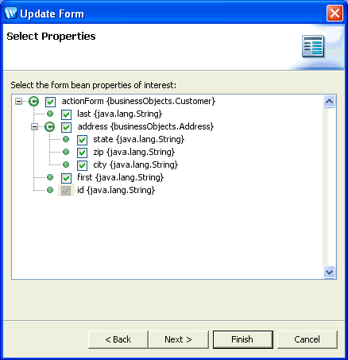
Task: Click the address class icon
Action: 50,126
